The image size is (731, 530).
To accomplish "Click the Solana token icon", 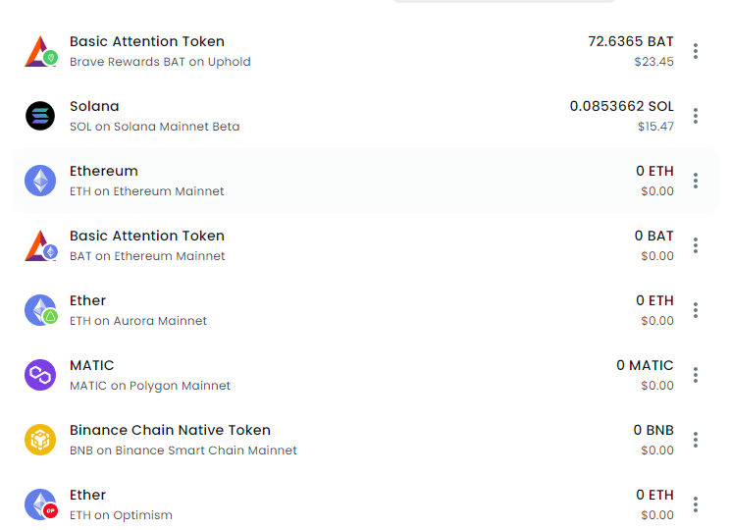I will coord(40,116).
